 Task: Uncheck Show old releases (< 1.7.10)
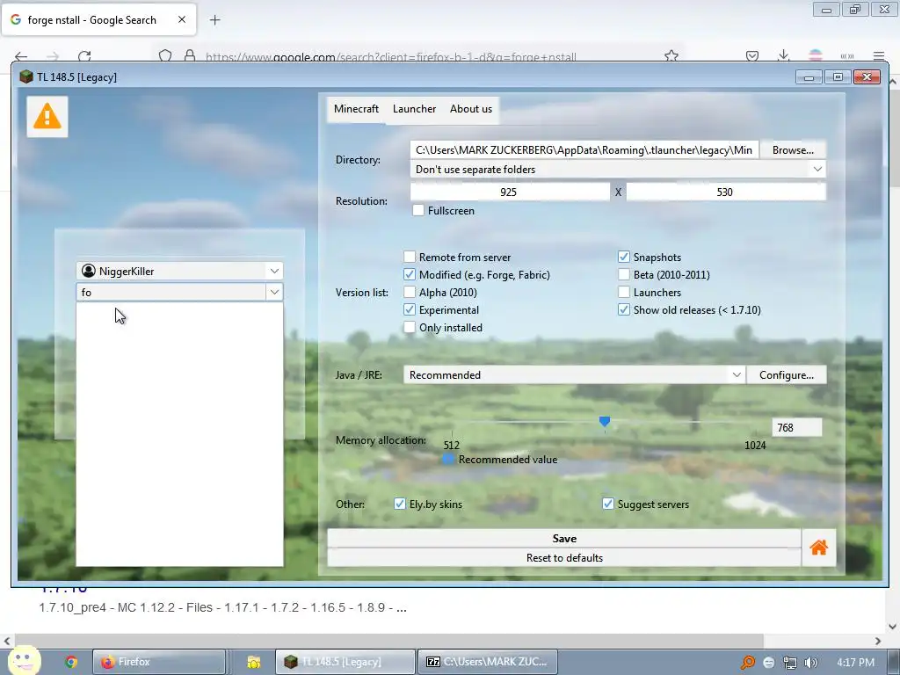624,310
